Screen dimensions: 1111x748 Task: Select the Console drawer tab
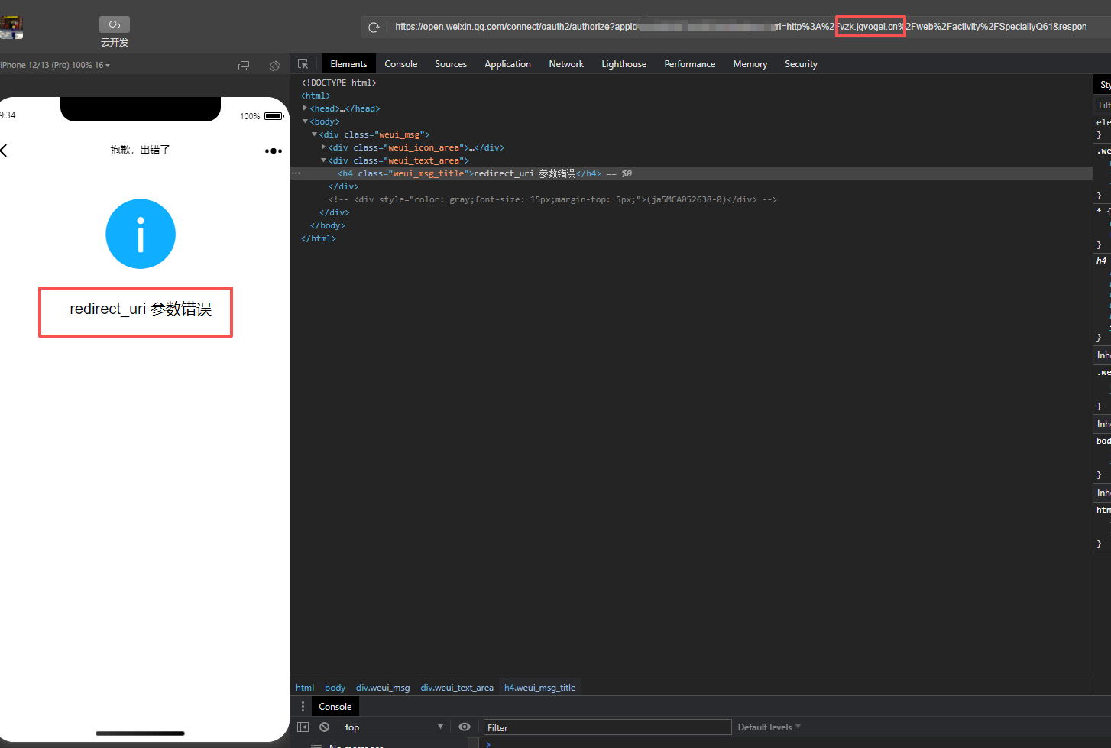click(x=335, y=707)
